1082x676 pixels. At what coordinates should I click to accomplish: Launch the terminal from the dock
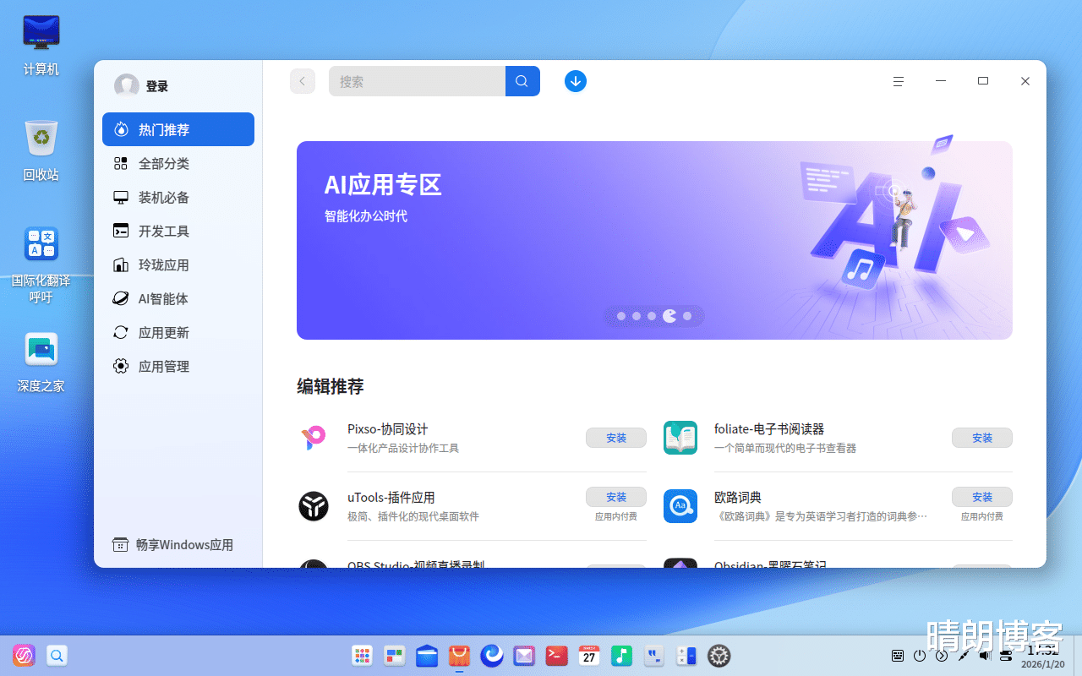556,655
